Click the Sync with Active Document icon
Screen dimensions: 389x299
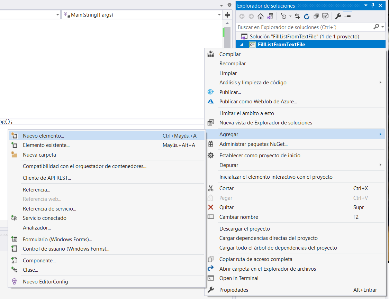[x=297, y=16]
